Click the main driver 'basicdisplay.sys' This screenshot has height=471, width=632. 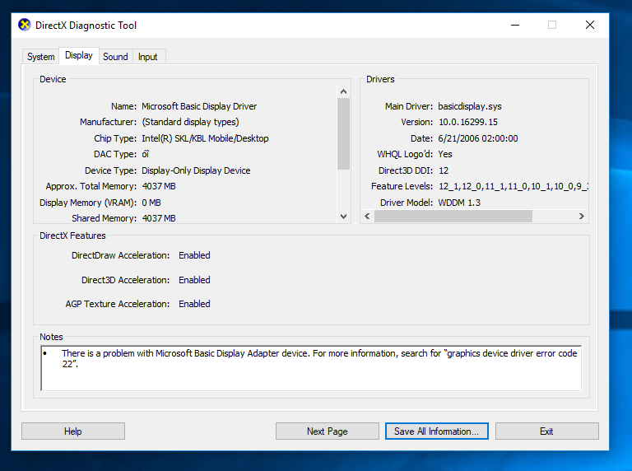470,106
